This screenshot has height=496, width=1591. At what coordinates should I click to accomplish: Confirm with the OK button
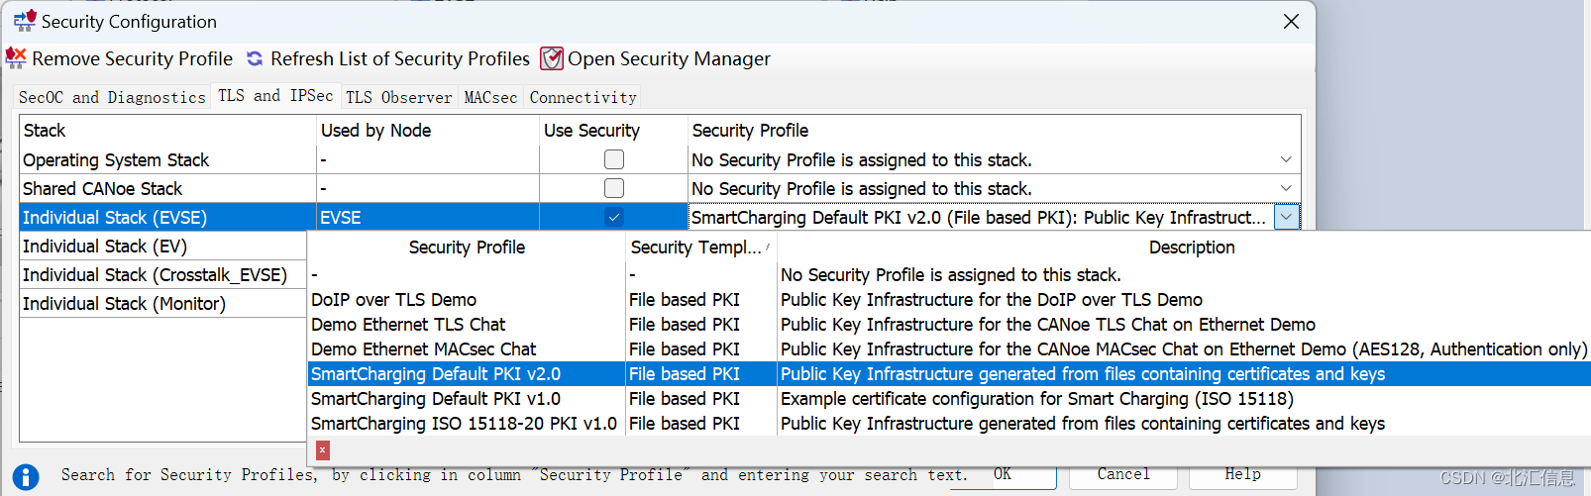coord(1004,474)
